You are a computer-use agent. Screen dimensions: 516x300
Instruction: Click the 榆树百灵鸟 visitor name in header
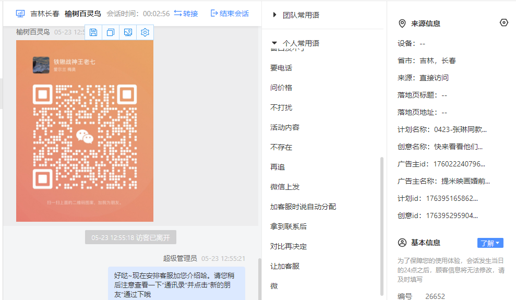pyautogui.click(x=82, y=14)
